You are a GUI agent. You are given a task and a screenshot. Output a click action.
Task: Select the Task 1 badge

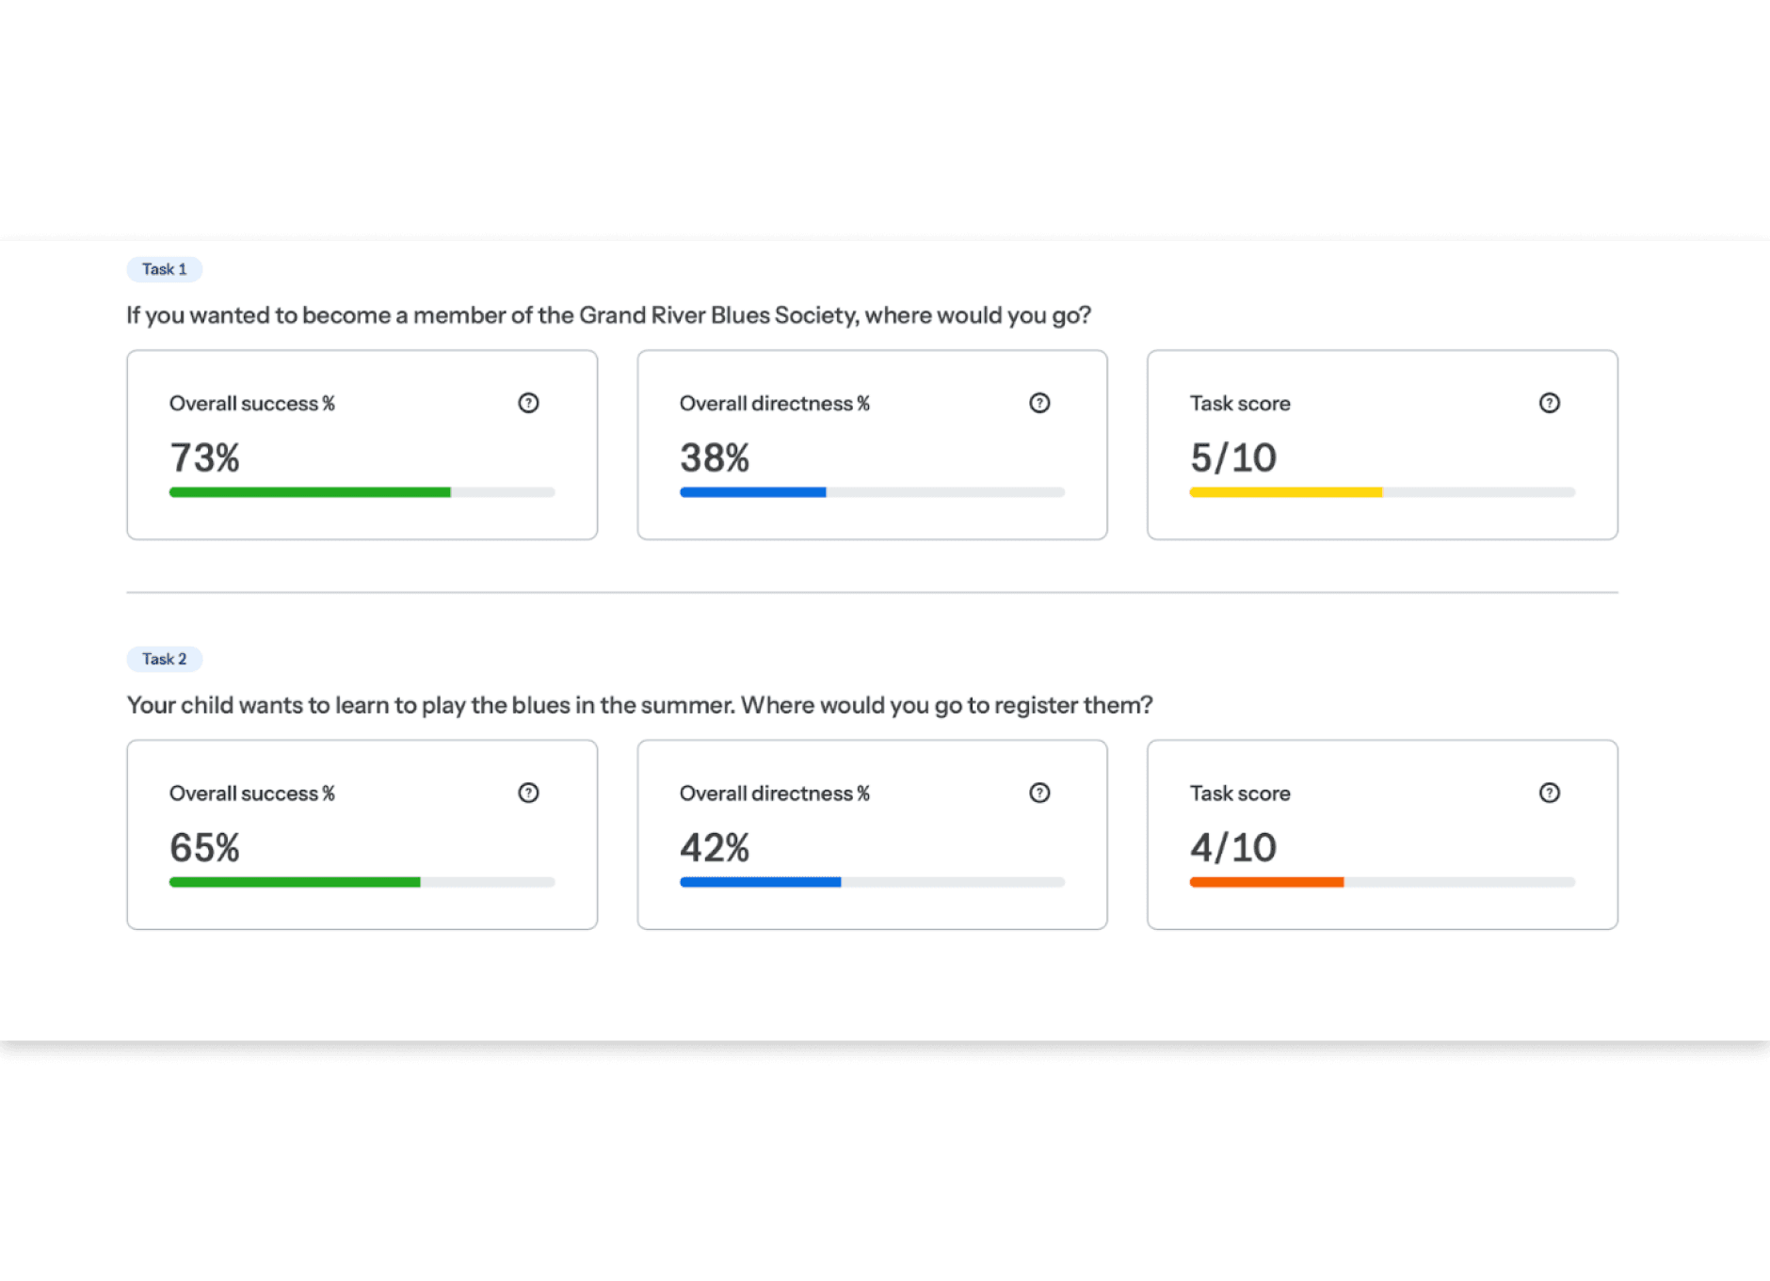tap(165, 269)
